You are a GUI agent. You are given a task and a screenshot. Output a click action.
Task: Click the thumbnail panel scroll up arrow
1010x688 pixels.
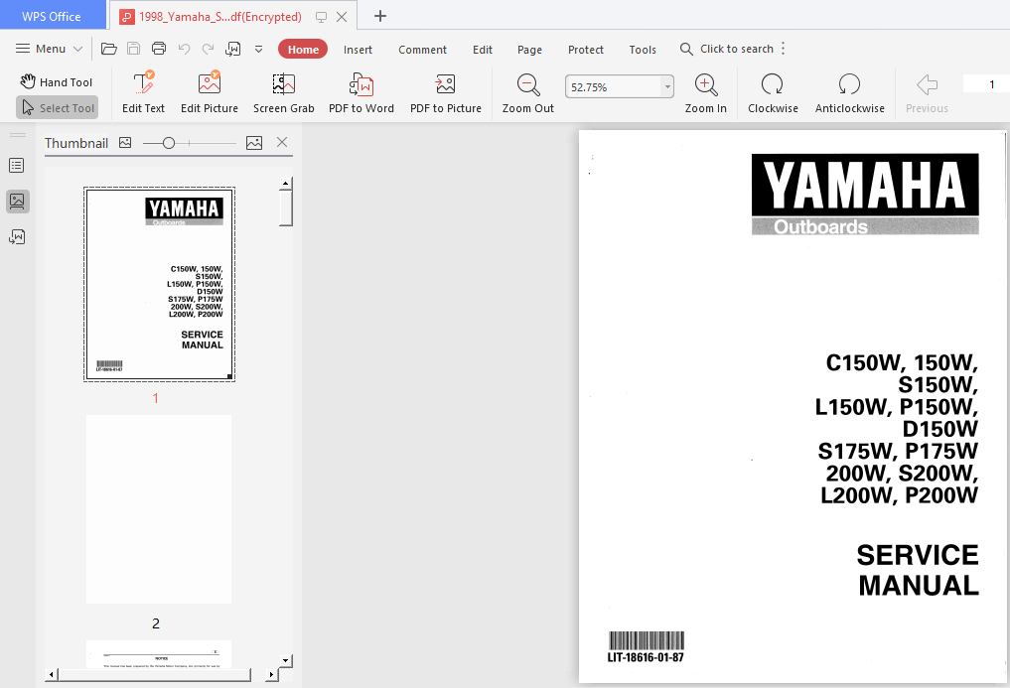285,185
